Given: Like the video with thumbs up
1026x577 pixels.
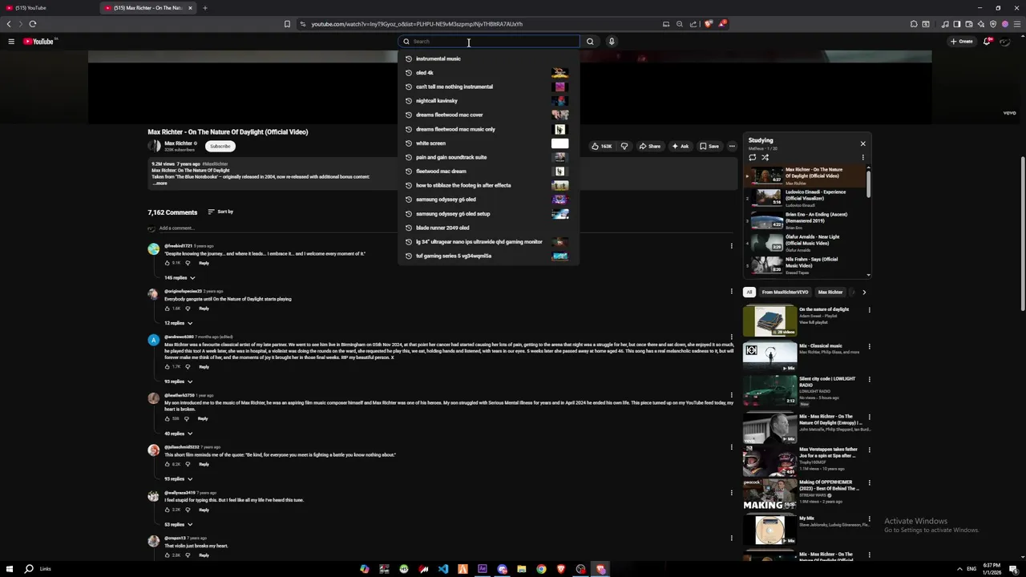Looking at the screenshot, I should 602,146.
